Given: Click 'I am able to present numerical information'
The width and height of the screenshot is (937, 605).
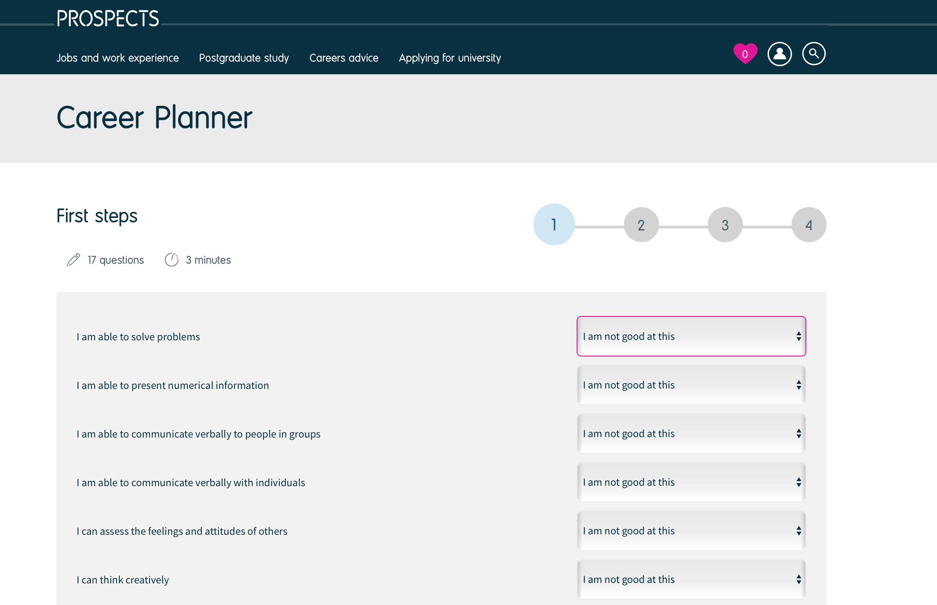Looking at the screenshot, I should point(173,385).
